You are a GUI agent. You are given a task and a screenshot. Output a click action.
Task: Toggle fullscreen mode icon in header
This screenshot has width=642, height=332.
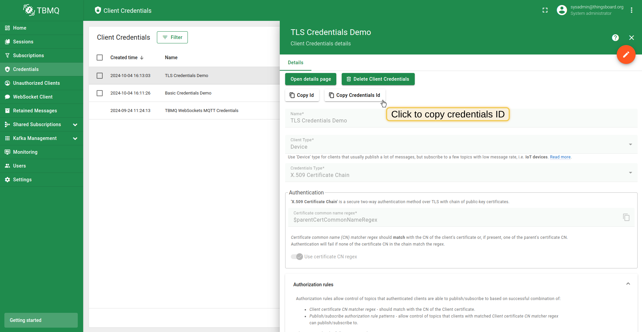545,10
